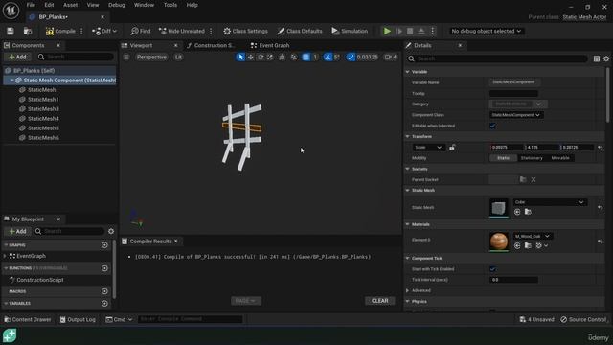The image size is (613, 345).
Task: Click the Tick Interval input field
Action: (x=513, y=280)
